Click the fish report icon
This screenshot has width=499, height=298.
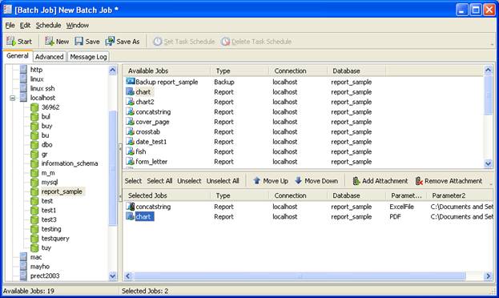131,151
